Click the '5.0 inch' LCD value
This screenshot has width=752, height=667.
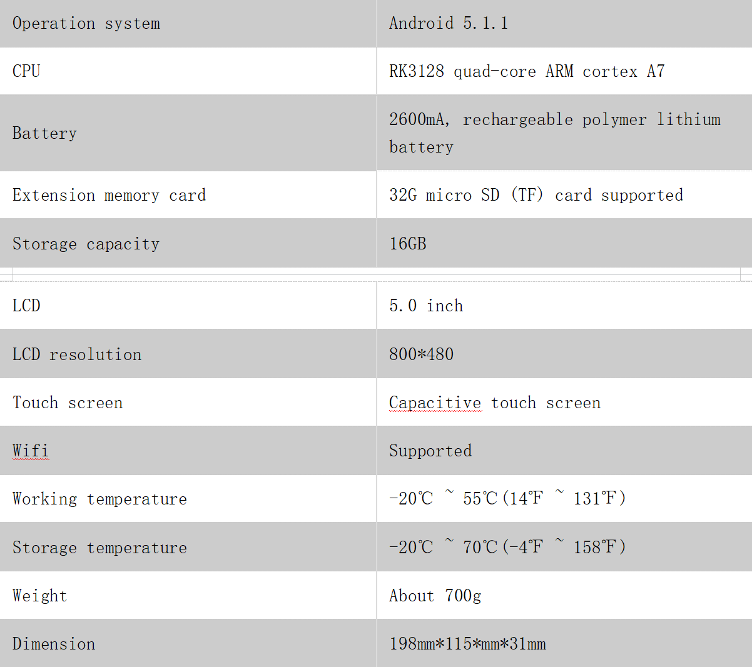426,306
